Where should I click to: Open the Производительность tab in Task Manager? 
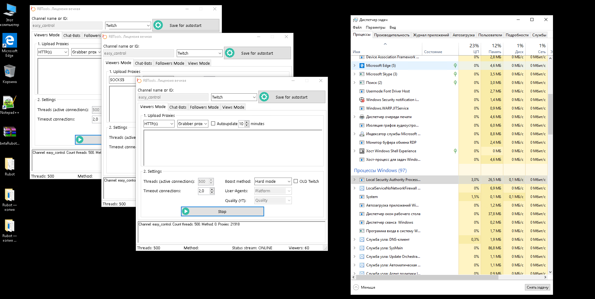pos(391,35)
